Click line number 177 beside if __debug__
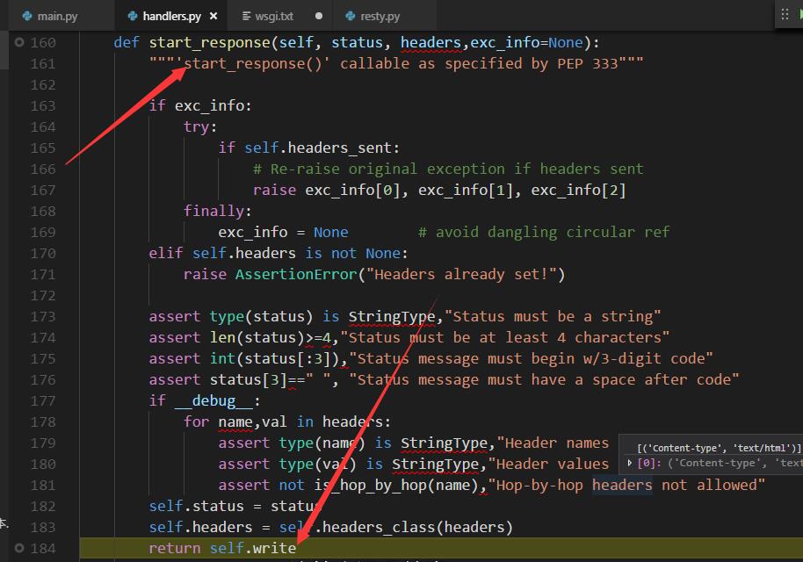 [x=43, y=400]
